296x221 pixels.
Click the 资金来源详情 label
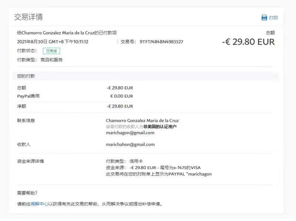33,161
